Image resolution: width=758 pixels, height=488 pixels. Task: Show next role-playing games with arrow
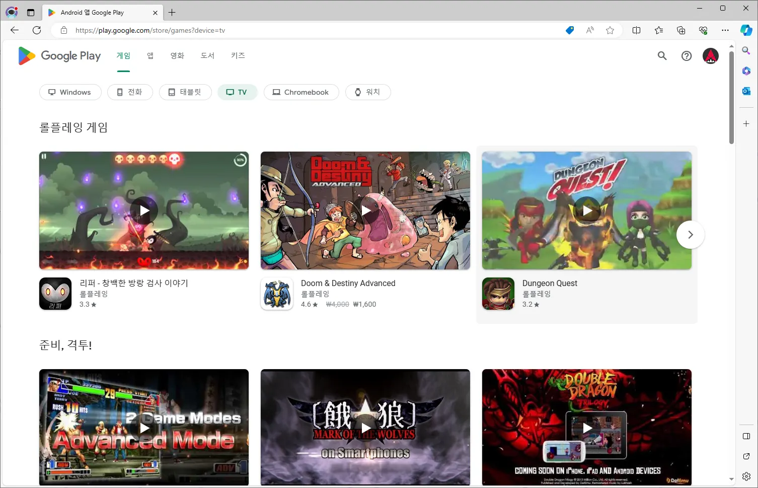[x=690, y=235]
